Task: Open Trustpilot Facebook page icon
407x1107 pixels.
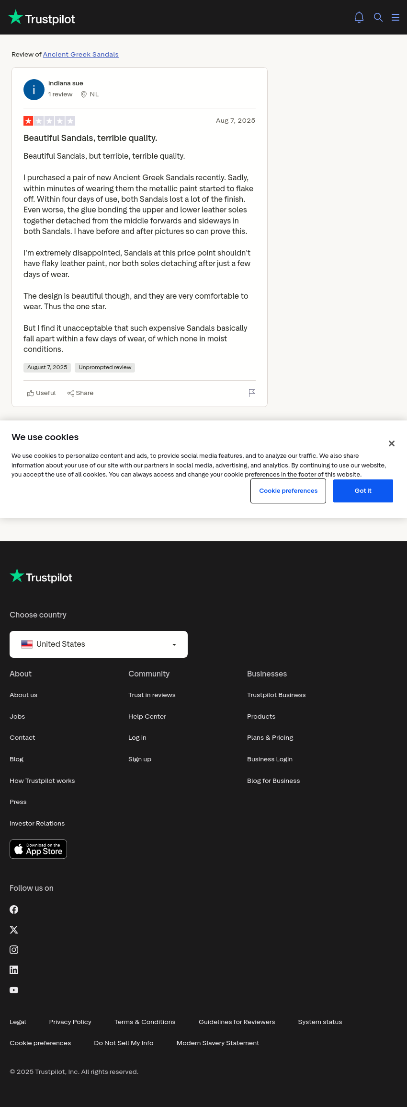Action: coord(14,909)
